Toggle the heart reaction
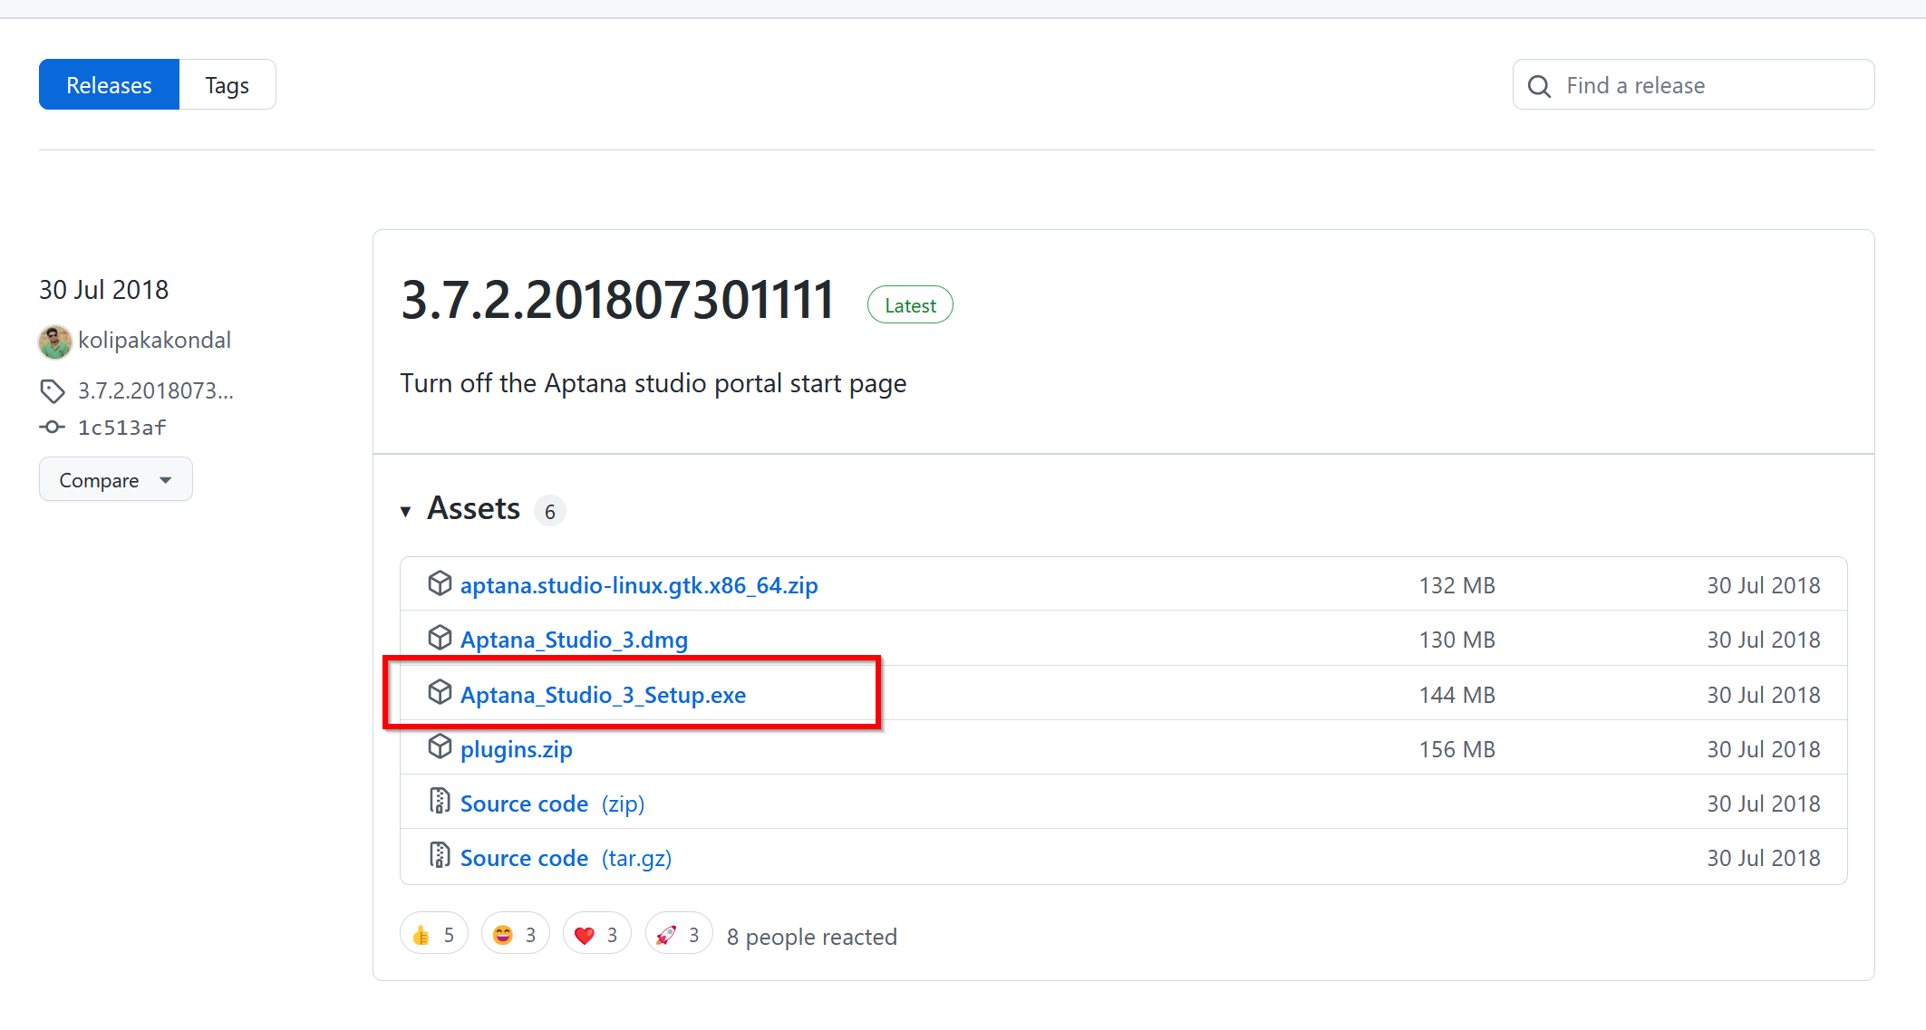Viewport: 1926px width, 1030px height. point(597,934)
